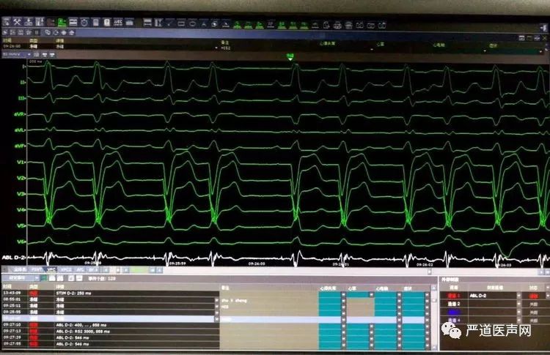Click the blue channel 3 color label
Viewport: 550px width, 355px height.
[x=454, y=311]
